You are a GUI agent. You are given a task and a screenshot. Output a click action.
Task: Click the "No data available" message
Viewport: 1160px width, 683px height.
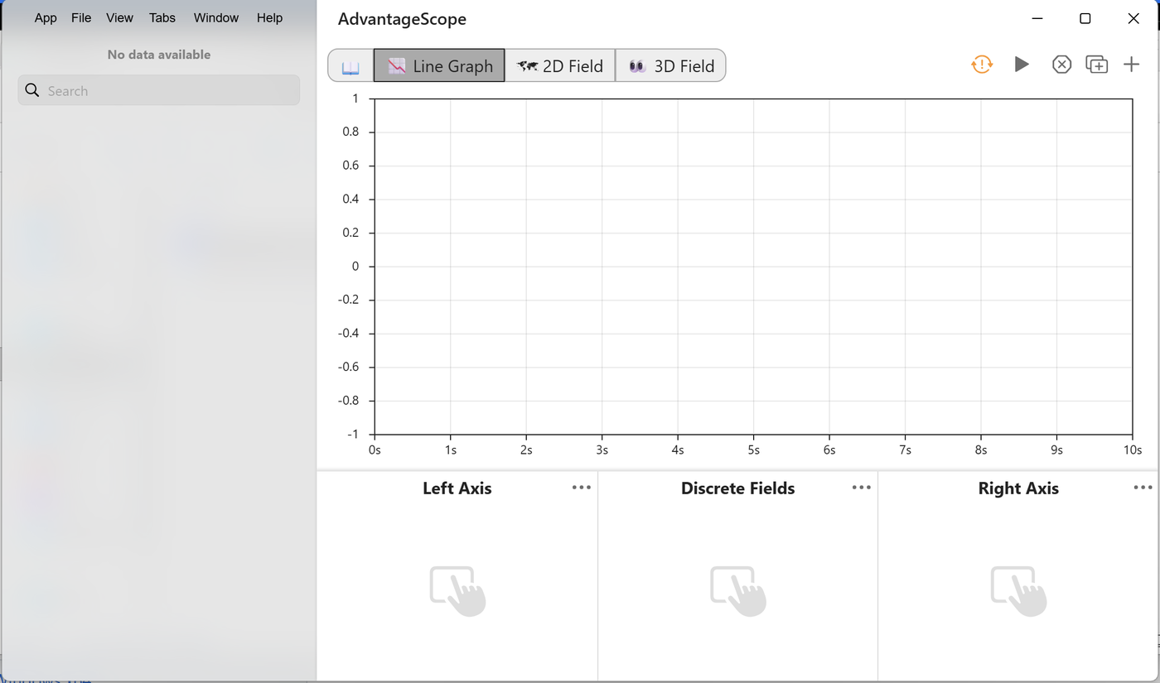[159, 55]
